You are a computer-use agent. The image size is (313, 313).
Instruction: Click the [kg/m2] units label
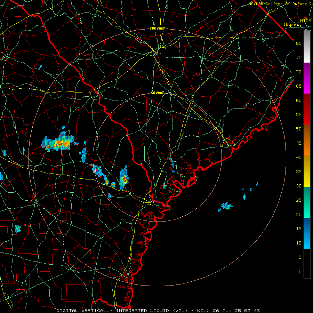click(x=293, y=24)
